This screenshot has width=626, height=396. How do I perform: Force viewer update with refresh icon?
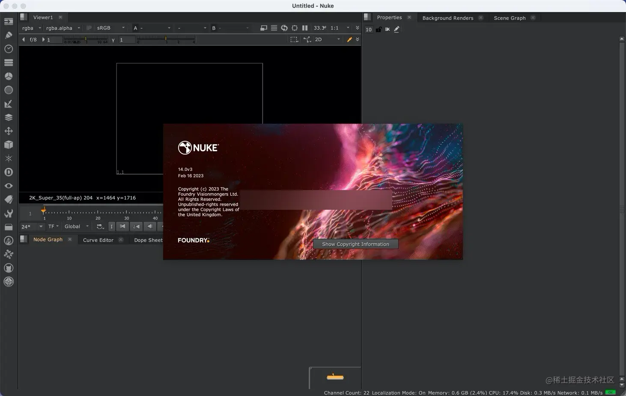coord(284,28)
